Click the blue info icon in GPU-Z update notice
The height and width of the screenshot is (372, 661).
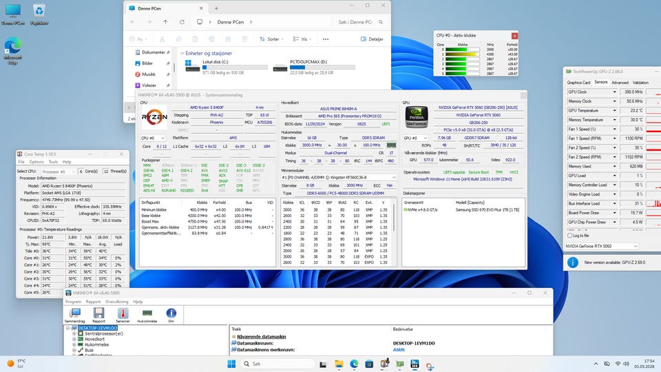[x=572, y=262]
